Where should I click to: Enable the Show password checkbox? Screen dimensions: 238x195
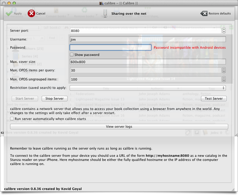[72, 55]
